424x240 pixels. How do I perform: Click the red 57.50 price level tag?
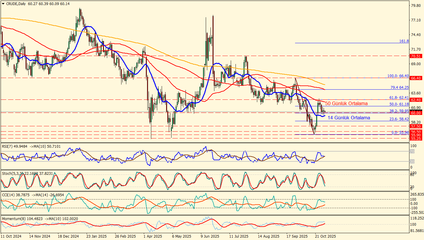tap(415, 126)
